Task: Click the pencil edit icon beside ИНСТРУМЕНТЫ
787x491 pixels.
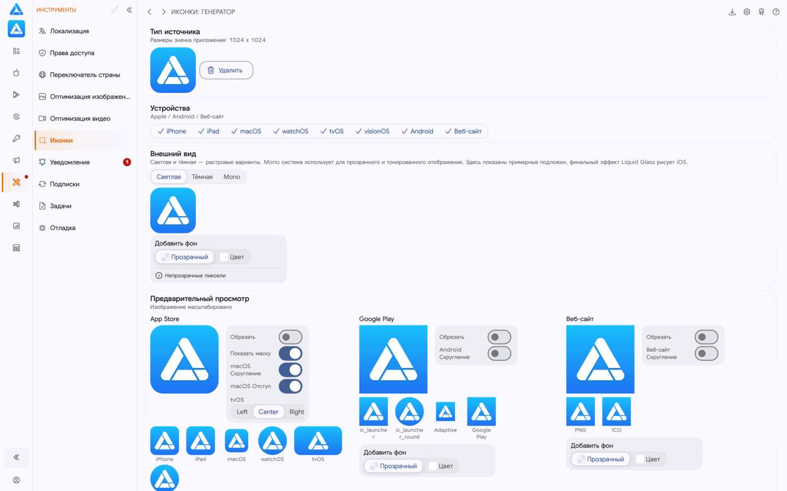Action: click(114, 10)
